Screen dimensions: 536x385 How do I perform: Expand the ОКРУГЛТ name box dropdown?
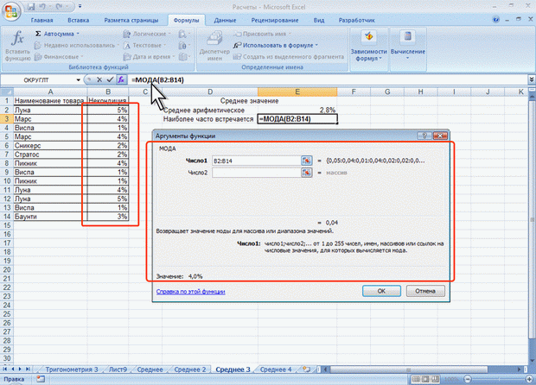click(80, 79)
